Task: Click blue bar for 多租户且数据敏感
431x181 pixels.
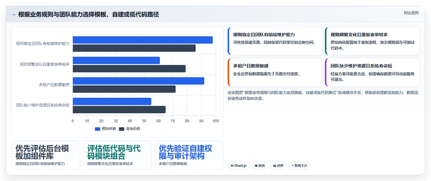Action: point(138,81)
